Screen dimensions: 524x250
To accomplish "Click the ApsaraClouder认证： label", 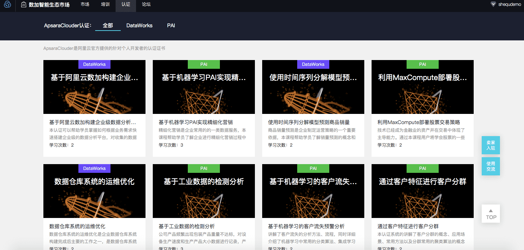I will click(67, 25).
